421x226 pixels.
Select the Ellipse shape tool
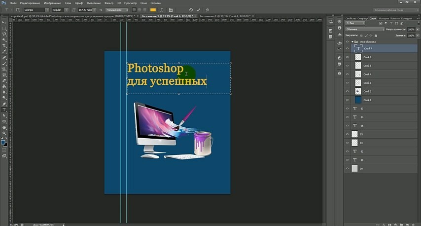[4, 121]
